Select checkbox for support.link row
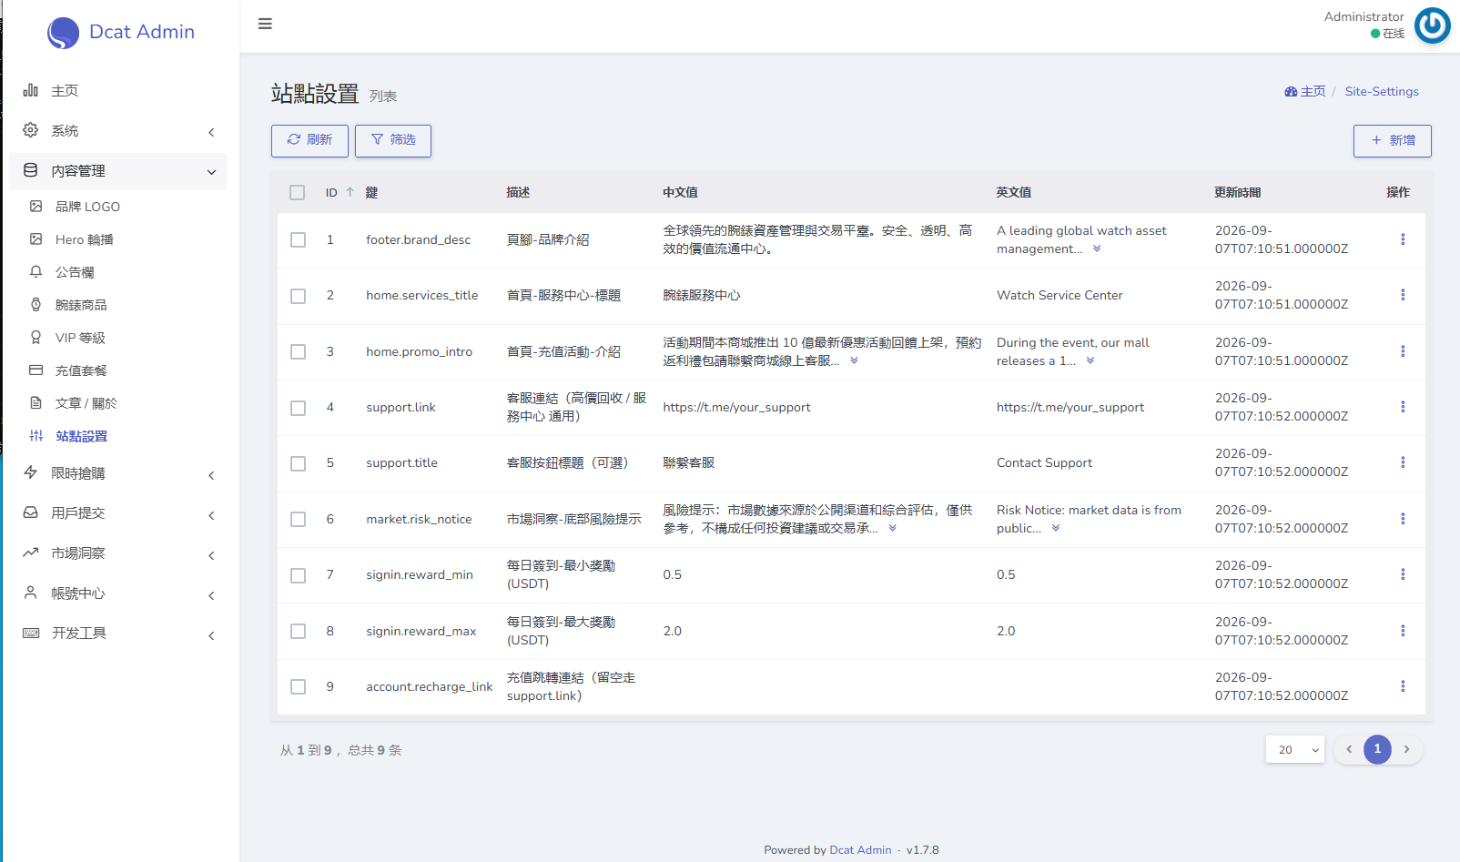 [x=298, y=408]
